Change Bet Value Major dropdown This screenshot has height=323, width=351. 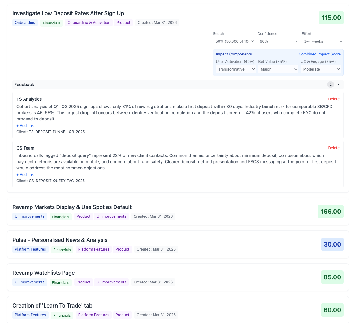pos(278,69)
